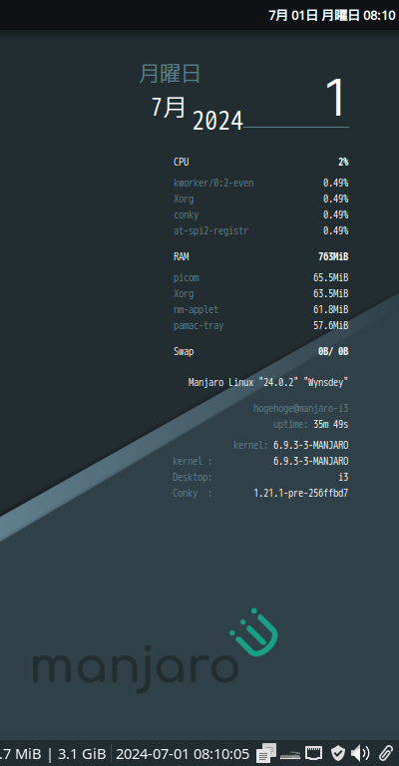Click the CPU heading label
Viewport: 399px width, 766px height.
tap(182, 163)
